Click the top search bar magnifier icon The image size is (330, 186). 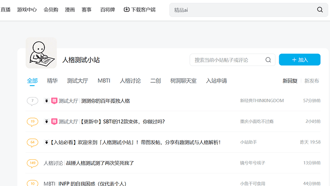(x=320, y=10)
